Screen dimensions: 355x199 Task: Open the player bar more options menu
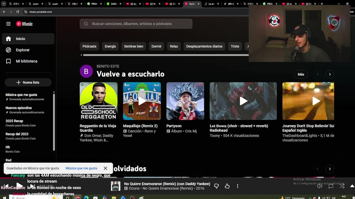pos(237,186)
